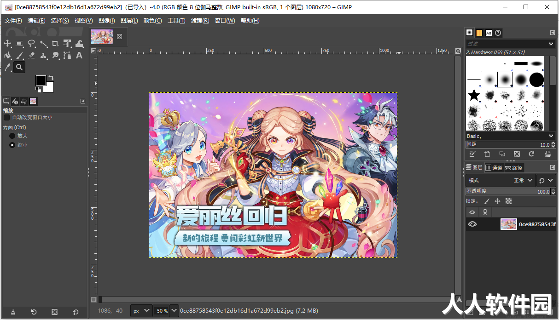Open the Patterns tab in brushes dock

(479, 33)
